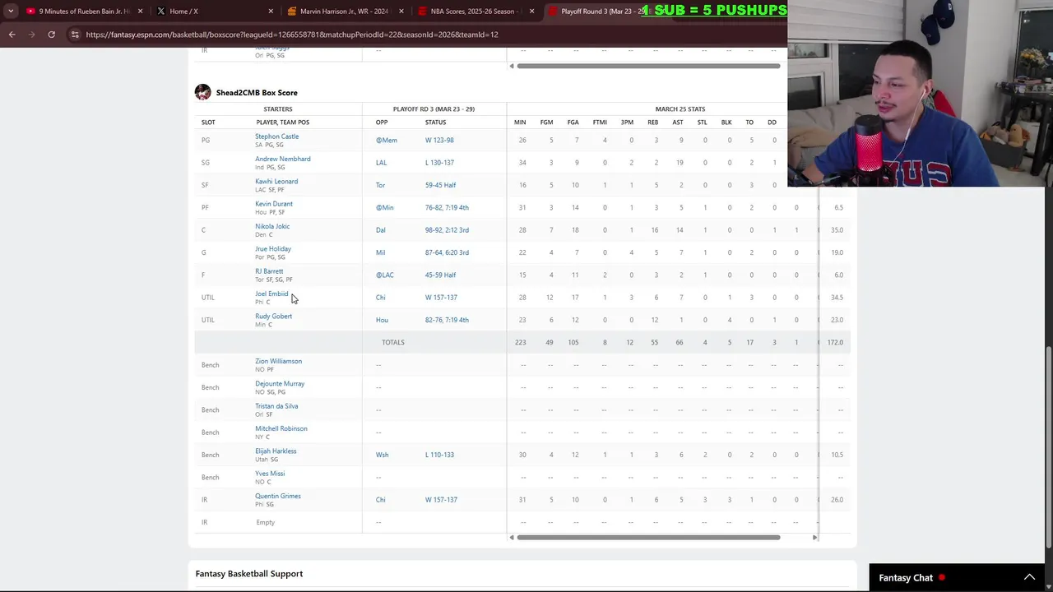Open Stephon Castle player link
This screenshot has height=592, width=1053.
276,136
